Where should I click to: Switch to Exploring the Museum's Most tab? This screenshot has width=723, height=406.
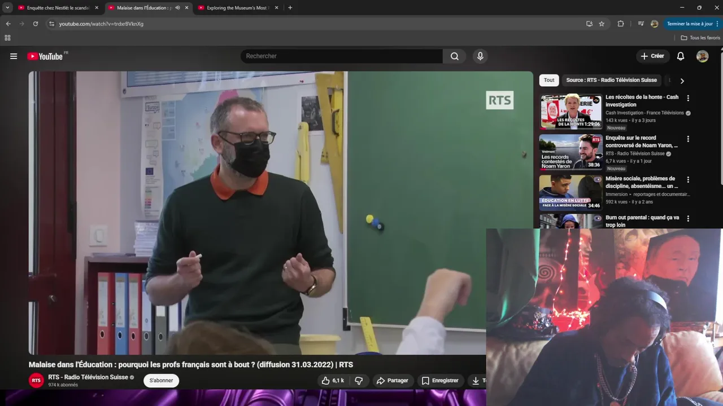tap(238, 8)
